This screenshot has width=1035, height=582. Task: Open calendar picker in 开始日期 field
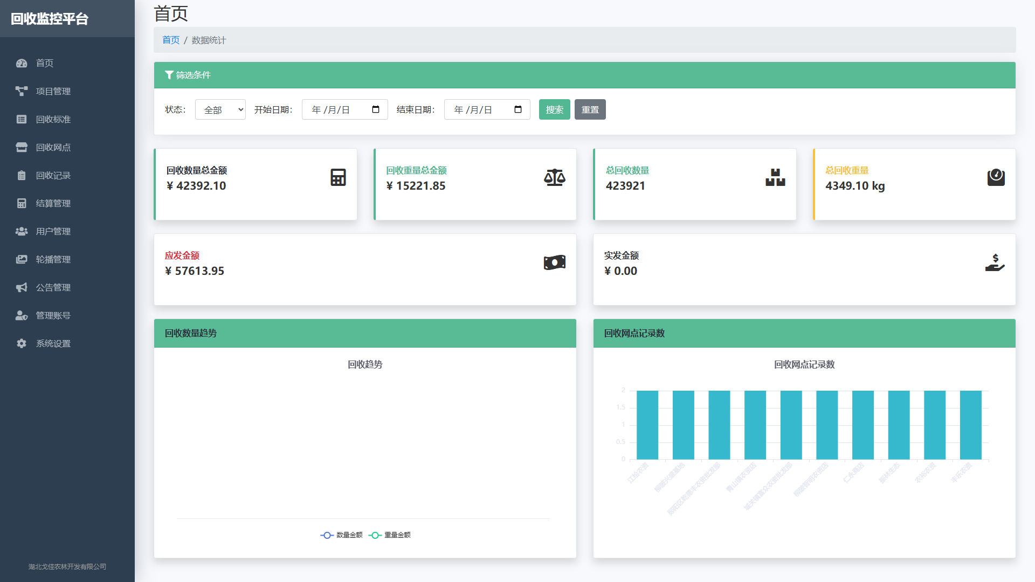(x=376, y=109)
